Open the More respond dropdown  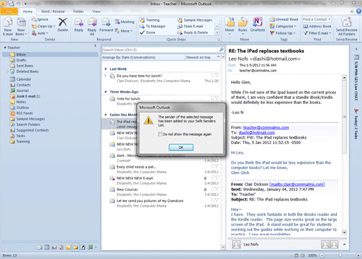124,31
